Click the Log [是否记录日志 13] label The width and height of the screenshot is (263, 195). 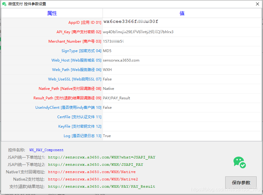[82, 136]
